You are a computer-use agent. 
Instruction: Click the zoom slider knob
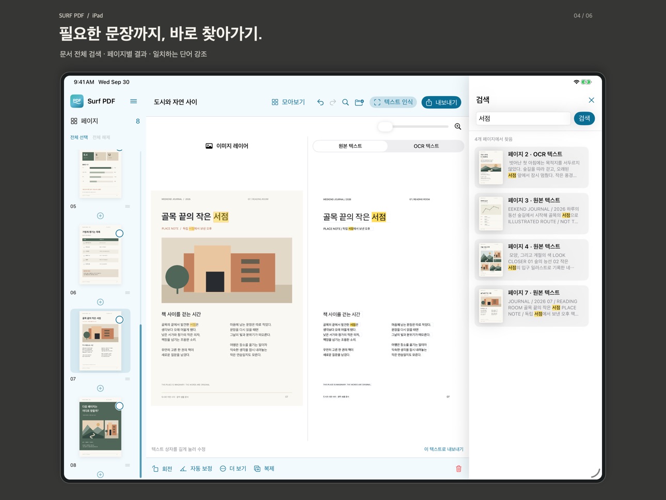click(x=385, y=127)
